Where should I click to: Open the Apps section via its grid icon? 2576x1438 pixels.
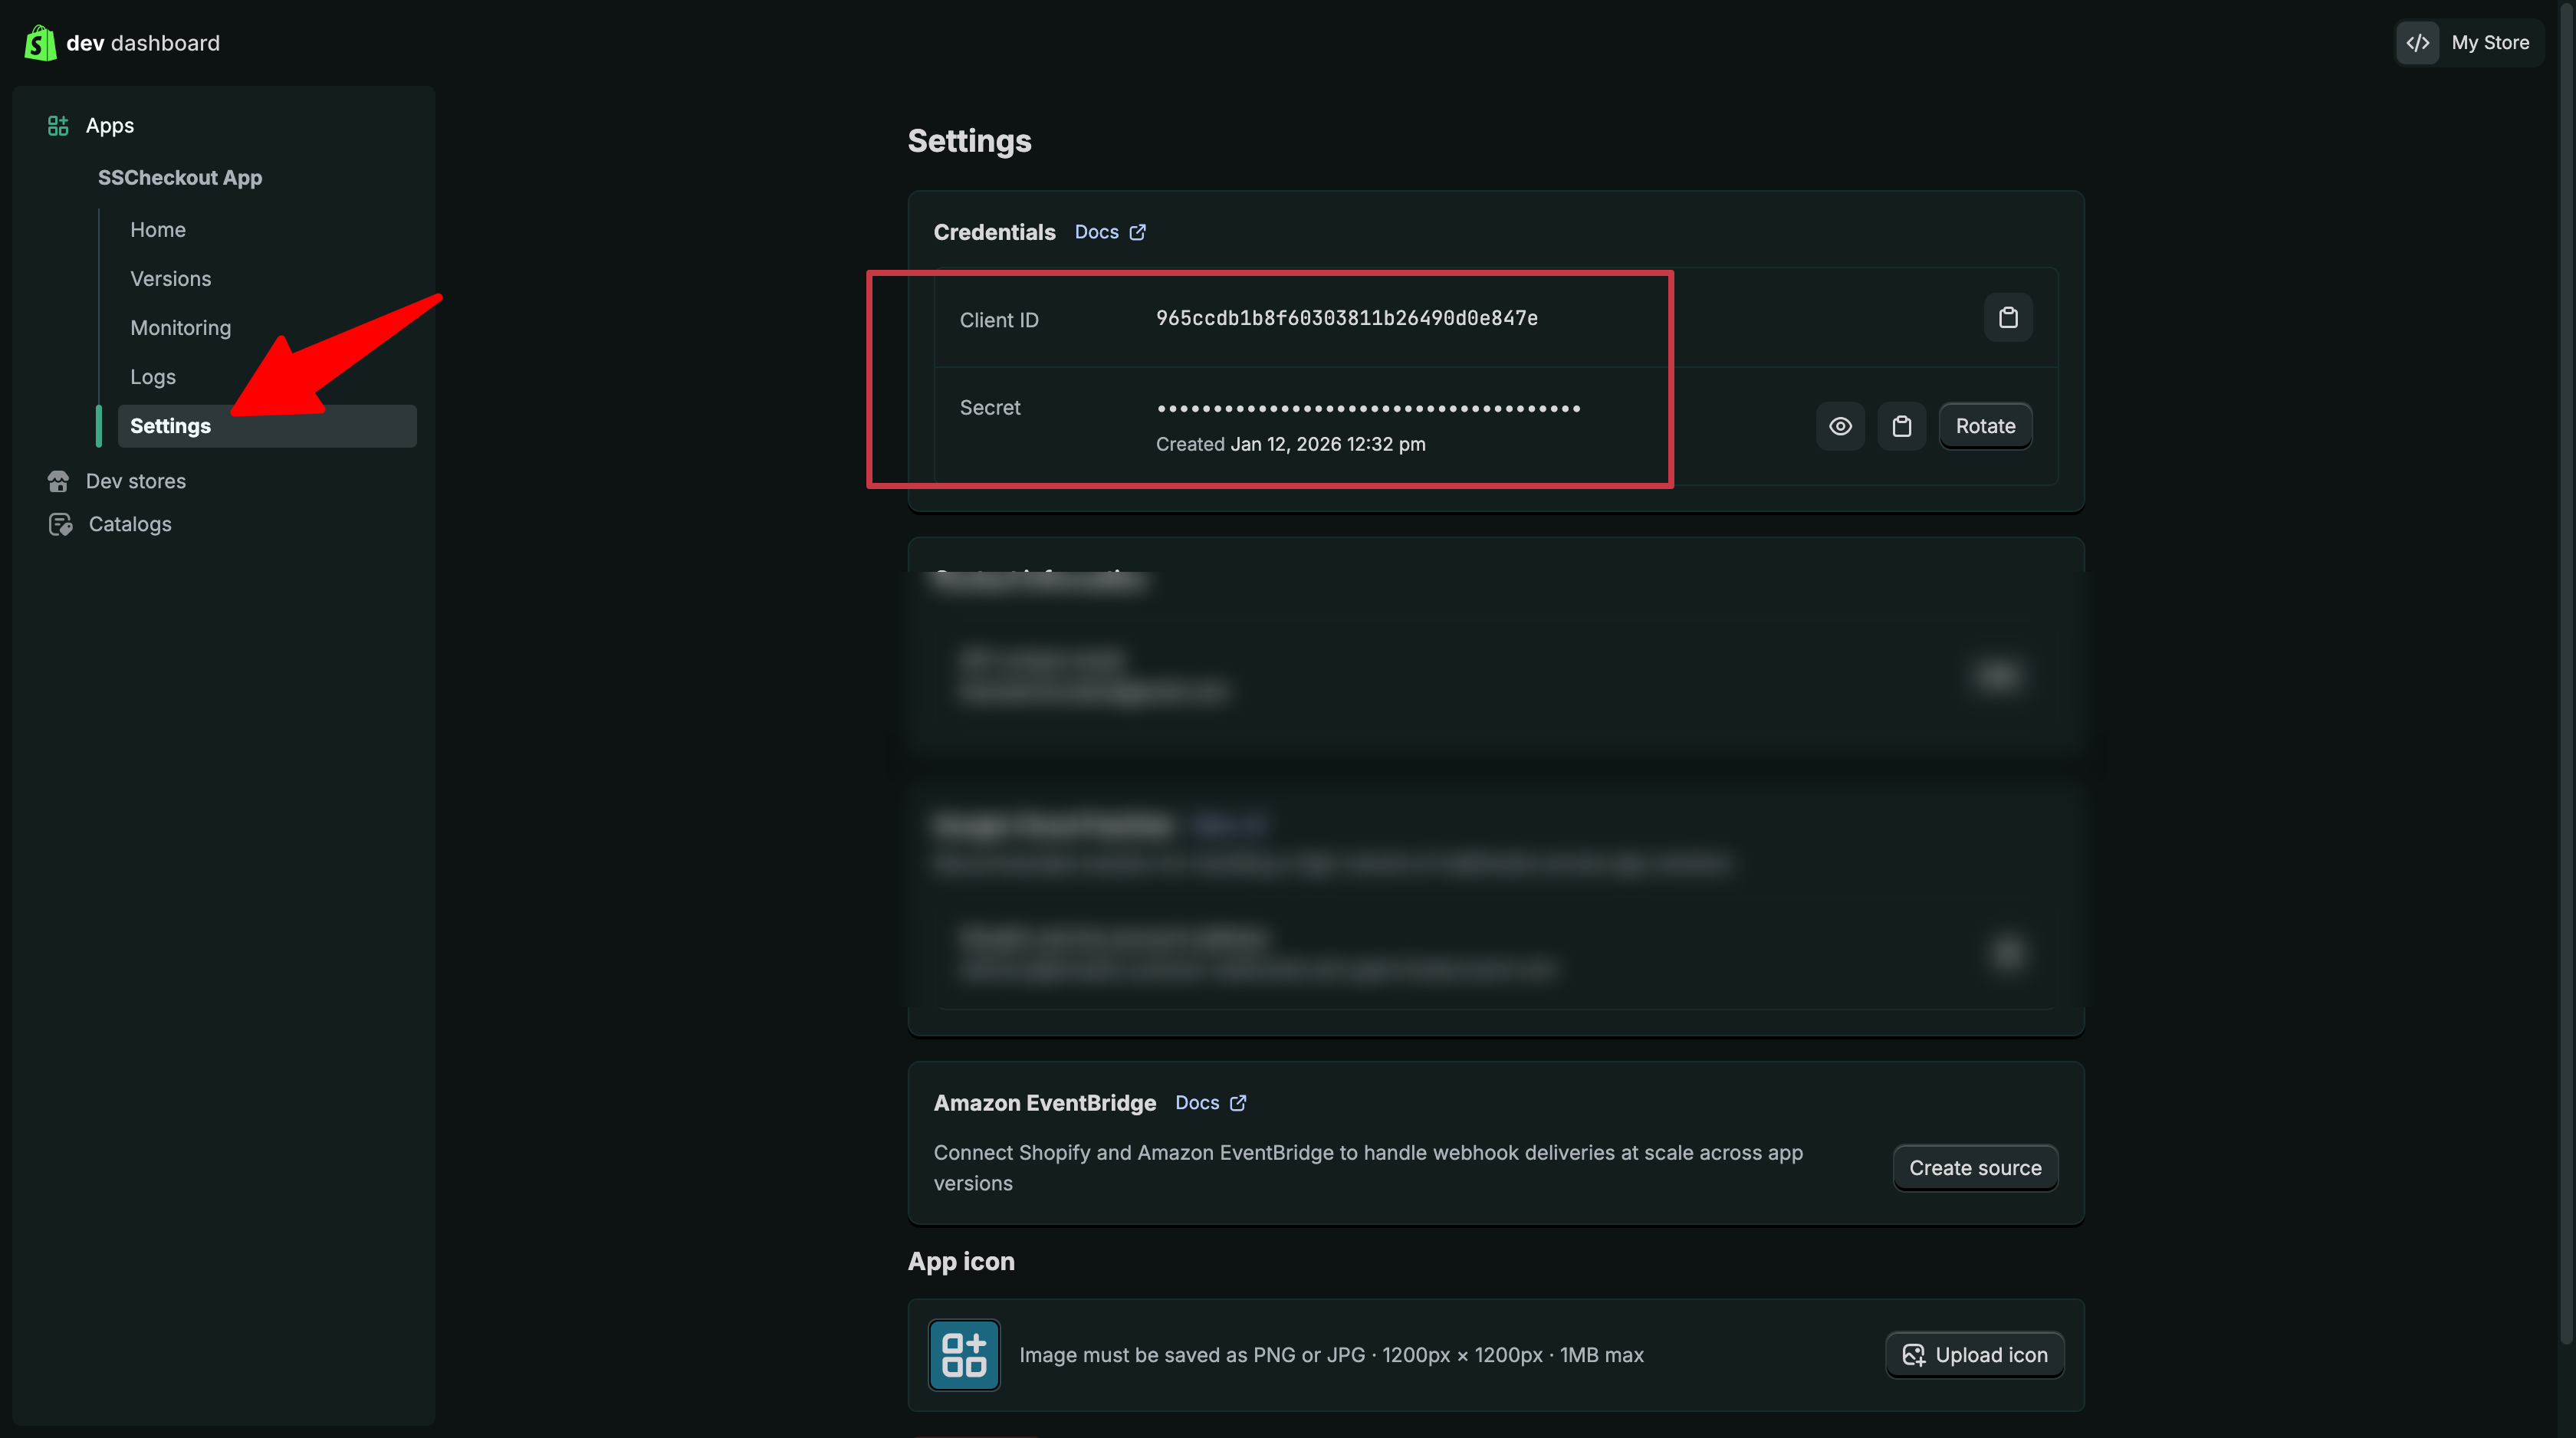57,125
